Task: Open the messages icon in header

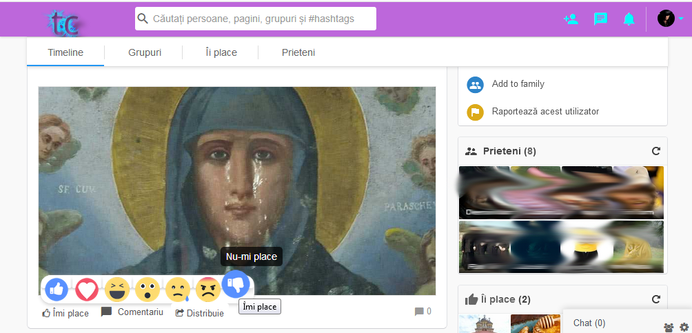Action: point(600,19)
